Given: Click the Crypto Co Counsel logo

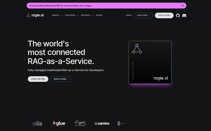Looking at the screenshot, I should (x=80, y=123).
